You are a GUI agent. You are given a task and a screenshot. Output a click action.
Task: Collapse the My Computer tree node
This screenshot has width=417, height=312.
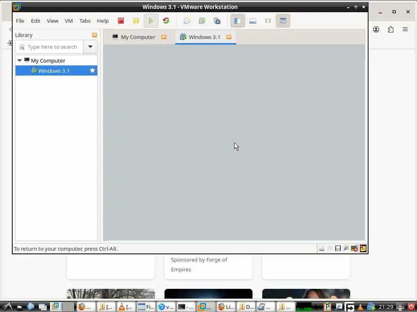pos(20,61)
